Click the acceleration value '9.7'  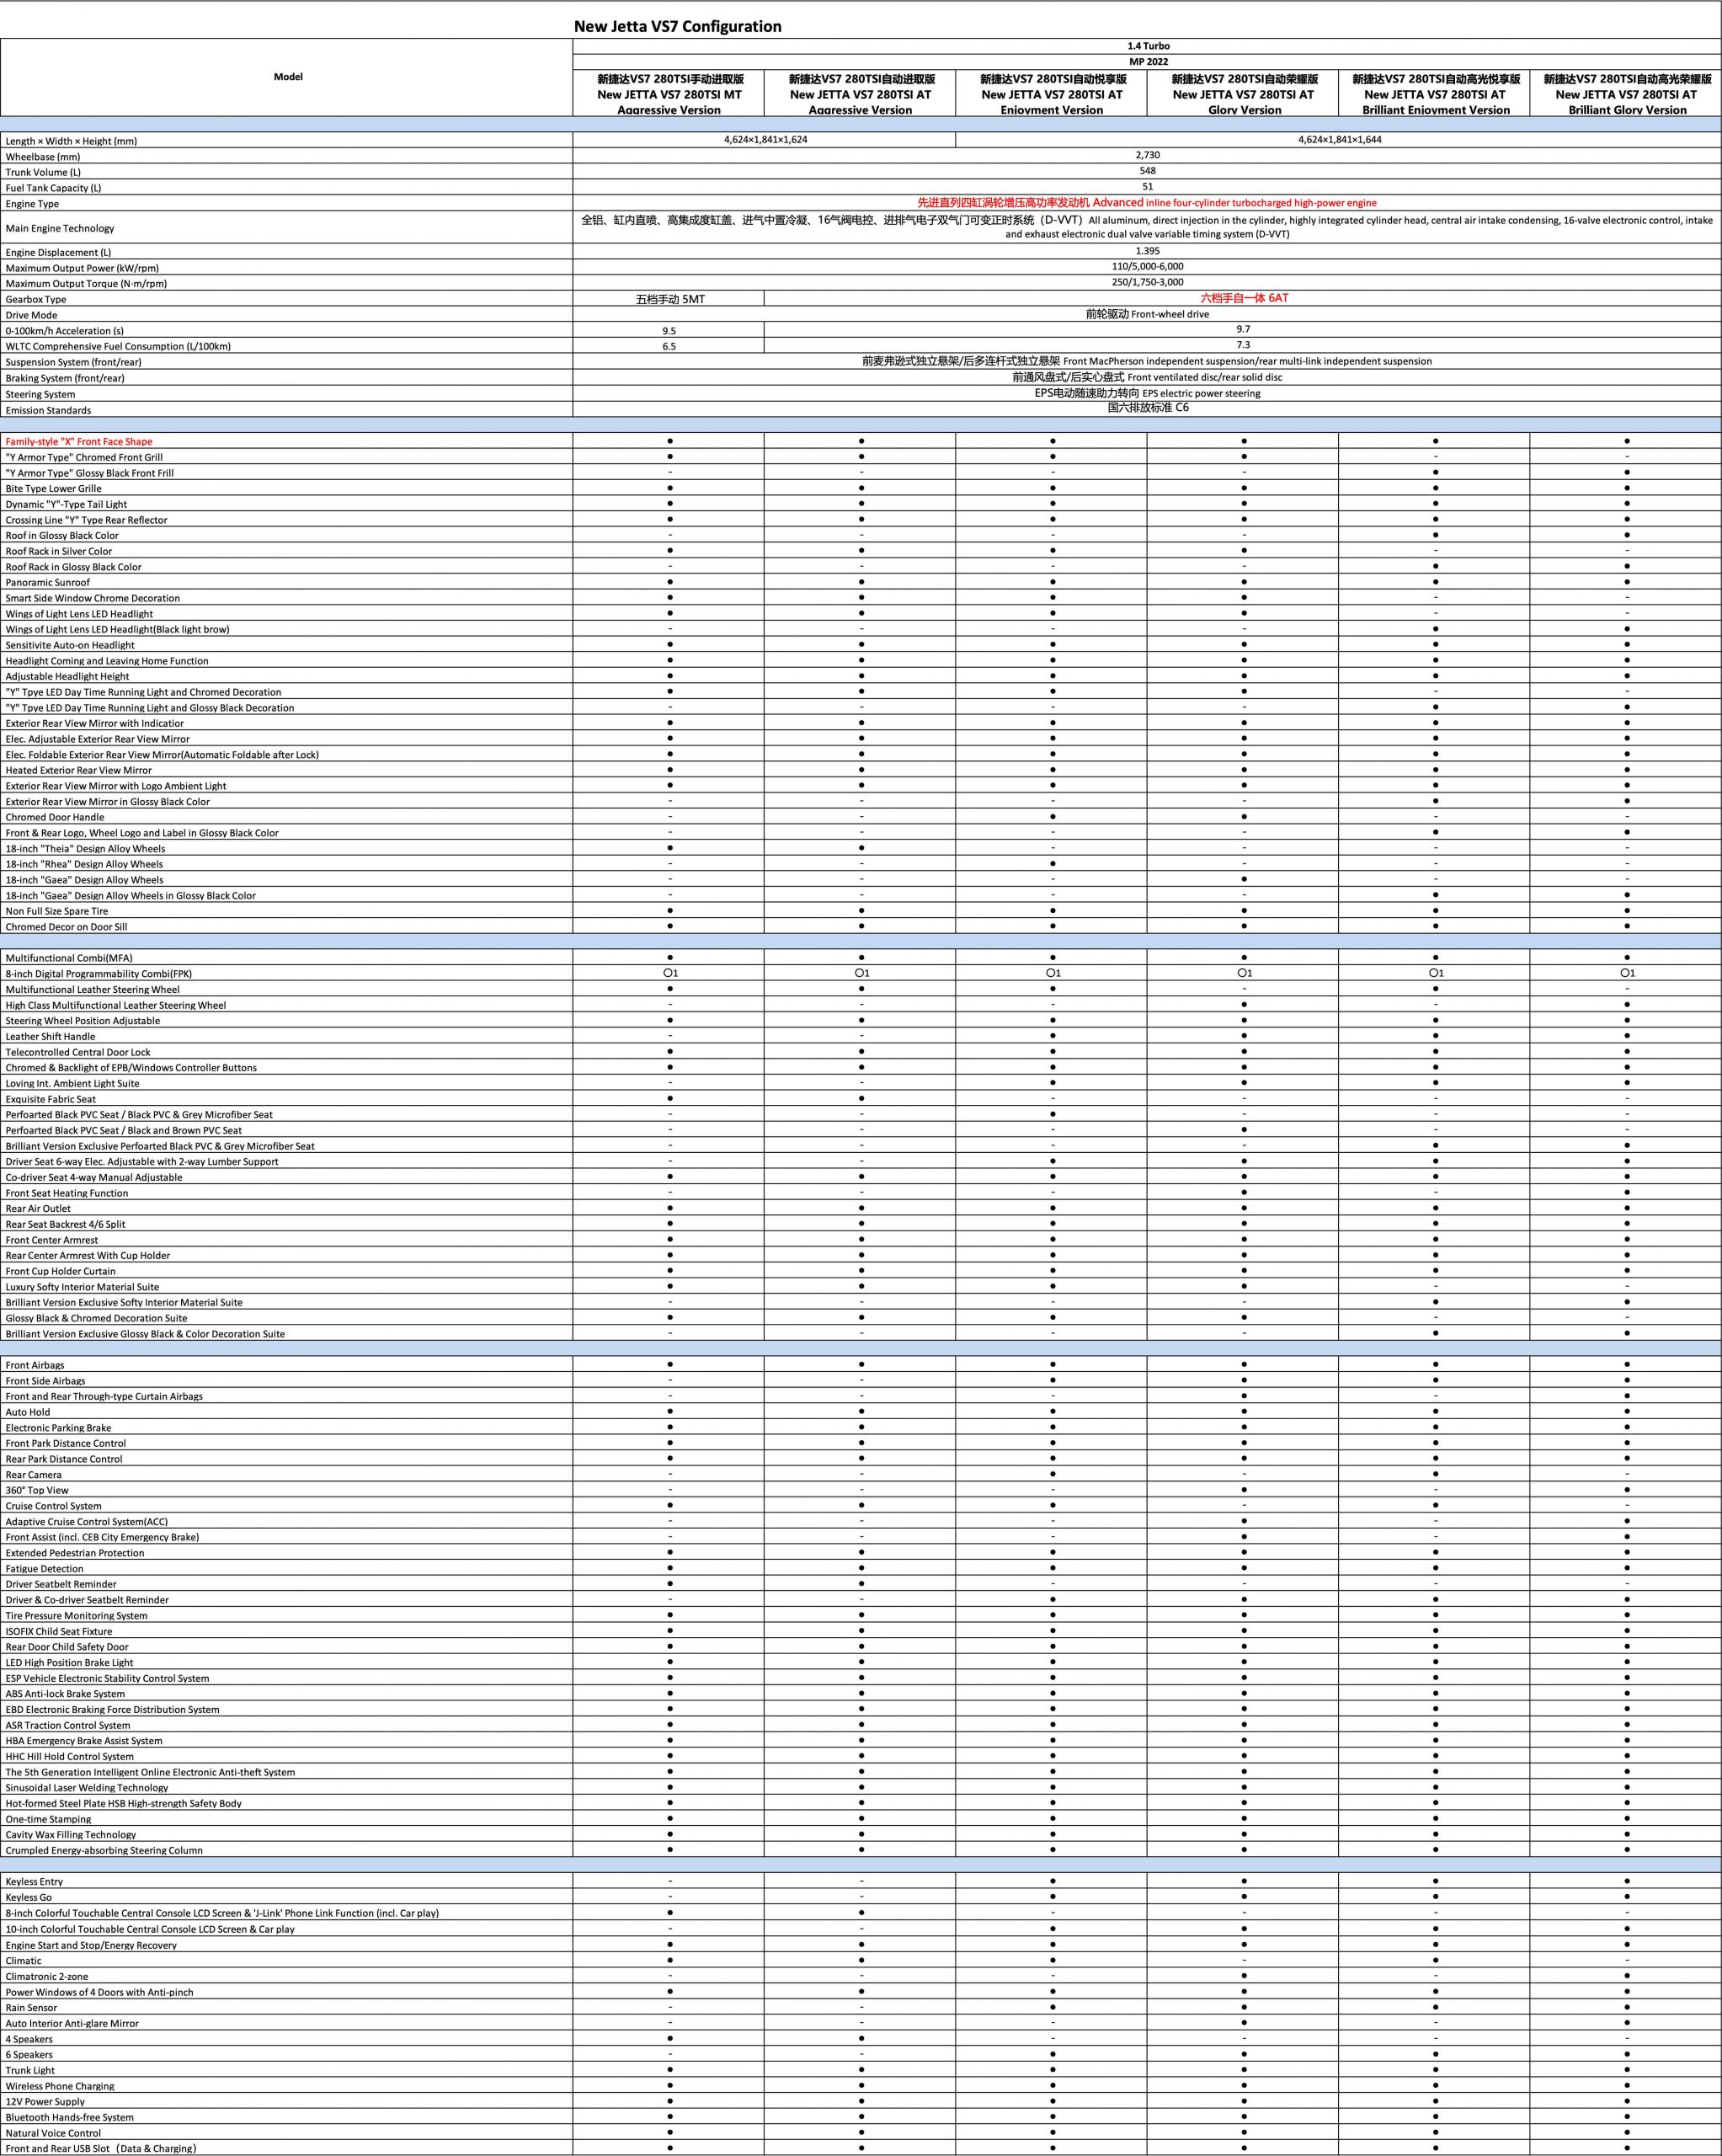click(x=1243, y=329)
